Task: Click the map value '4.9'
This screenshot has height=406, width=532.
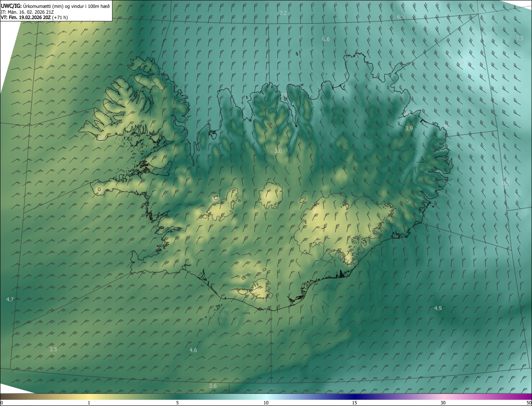Action: tap(438, 308)
